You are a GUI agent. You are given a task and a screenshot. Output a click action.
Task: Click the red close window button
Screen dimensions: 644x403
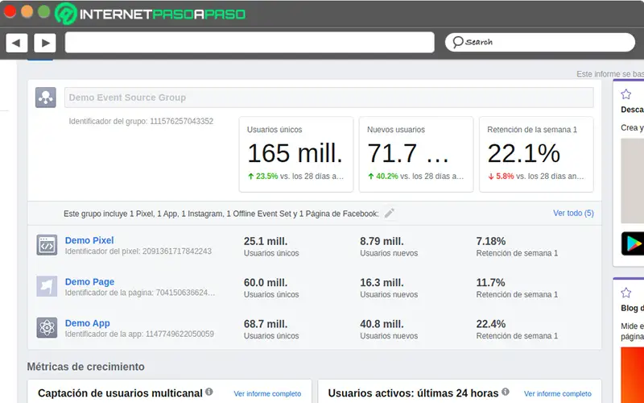[10, 12]
